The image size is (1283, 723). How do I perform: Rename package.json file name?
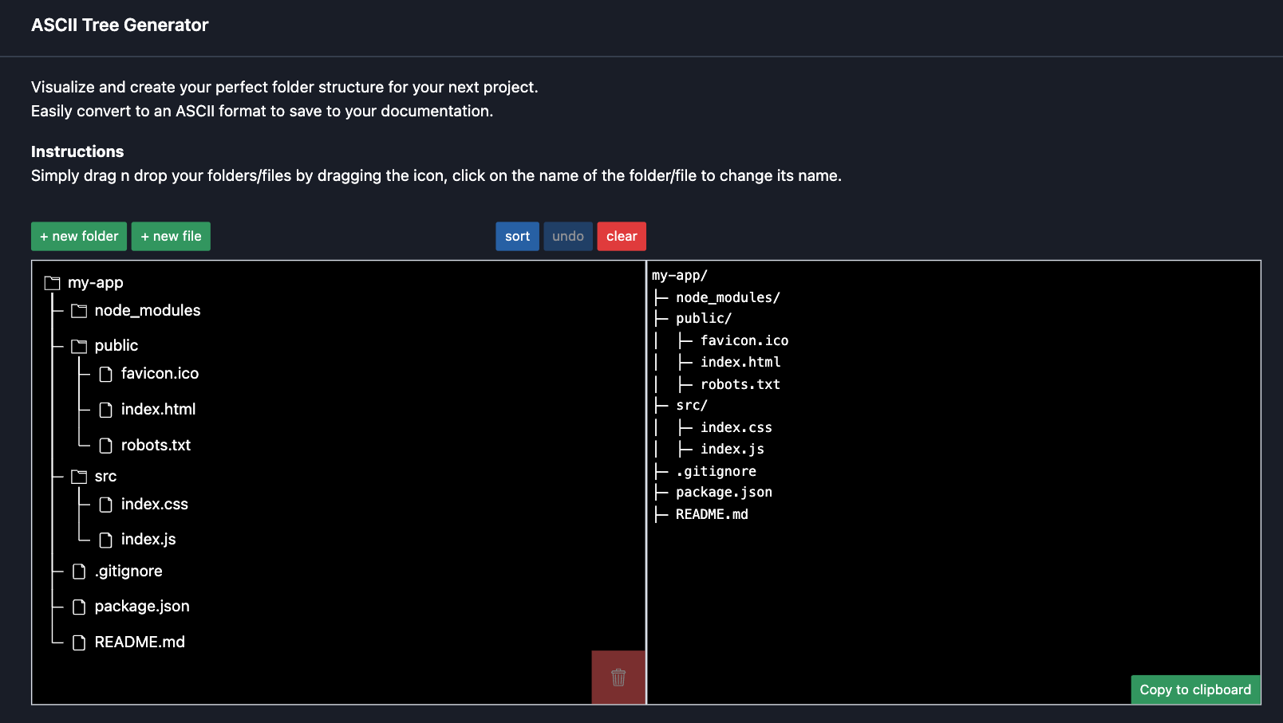point(142,606)
